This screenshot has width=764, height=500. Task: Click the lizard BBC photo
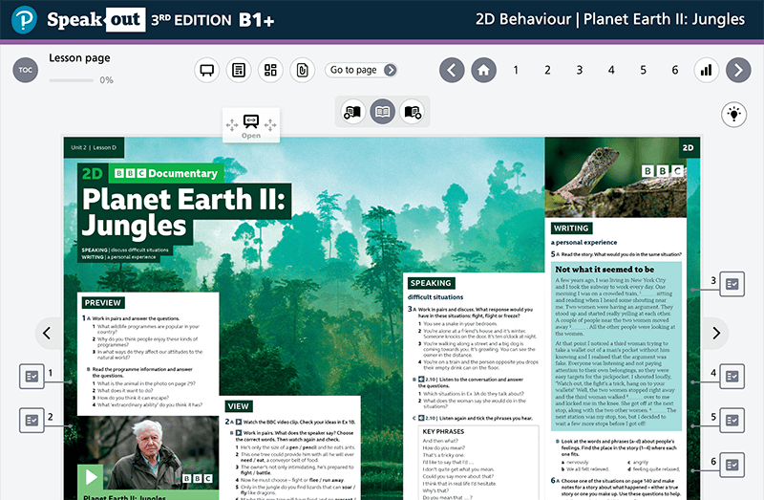tap(615, 177)
